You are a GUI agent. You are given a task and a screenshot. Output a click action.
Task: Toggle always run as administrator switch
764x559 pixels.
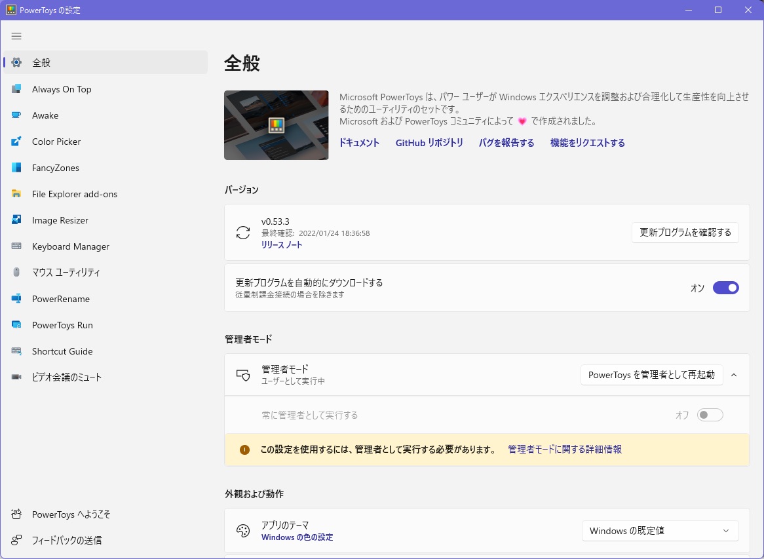[x=710, y=415]
